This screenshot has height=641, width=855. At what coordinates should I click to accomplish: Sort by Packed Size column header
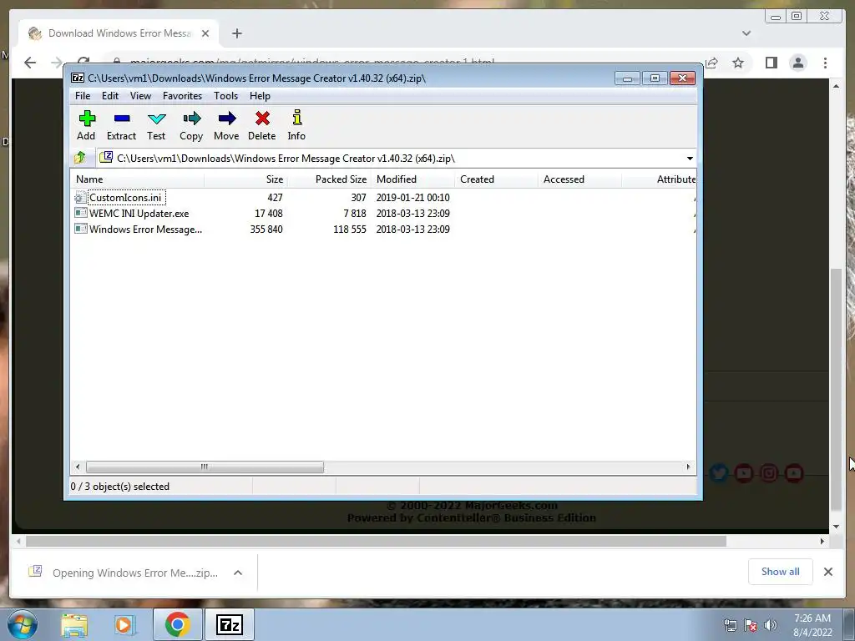pyautogui.click(x=329, y=179)
